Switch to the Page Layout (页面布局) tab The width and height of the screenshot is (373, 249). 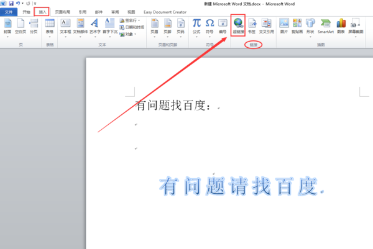[x=62, y=12]
